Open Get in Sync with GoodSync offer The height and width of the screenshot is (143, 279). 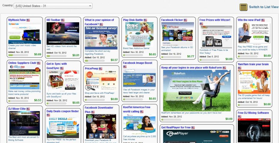(56, 66)
